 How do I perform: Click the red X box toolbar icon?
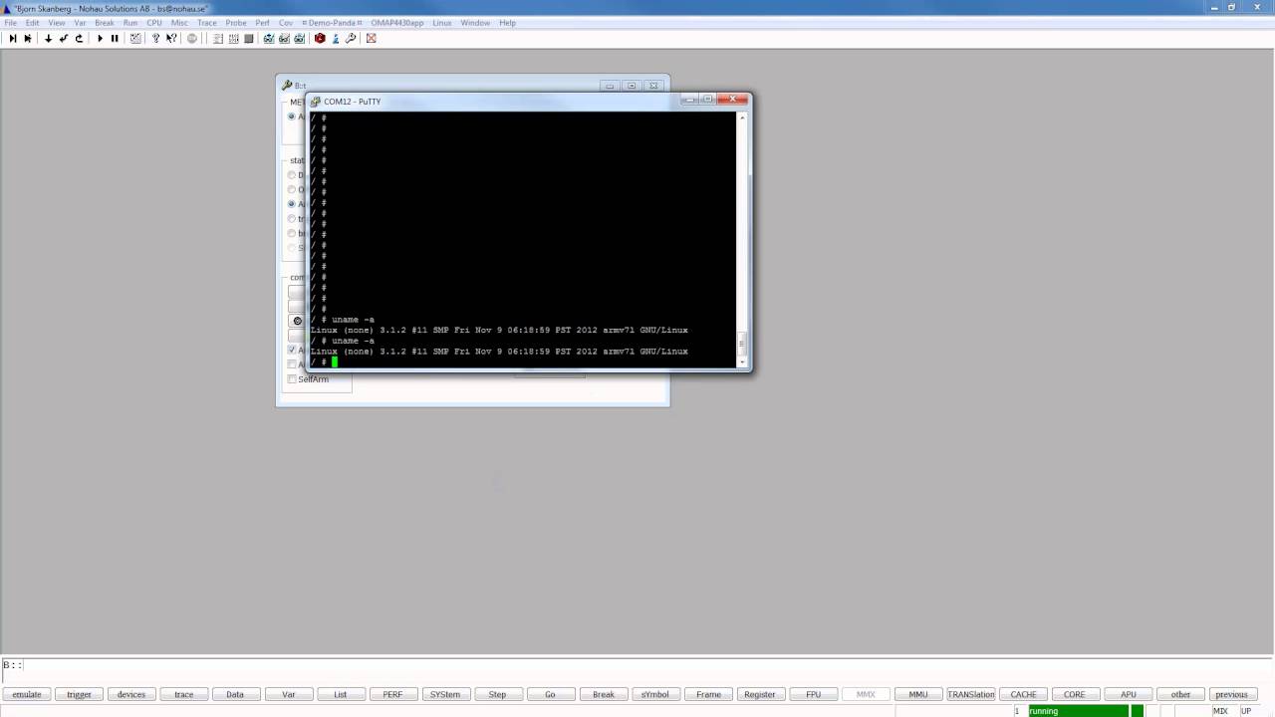pos(372,38)
